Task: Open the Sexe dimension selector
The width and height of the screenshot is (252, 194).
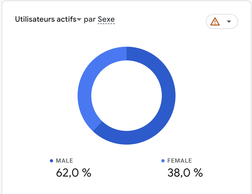Action: click(x=106, y=19)
